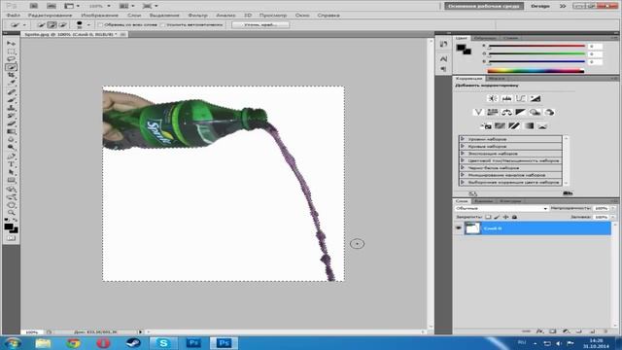
Task: Open the Arrange Documents dropdown
Action: click(127, 6)
